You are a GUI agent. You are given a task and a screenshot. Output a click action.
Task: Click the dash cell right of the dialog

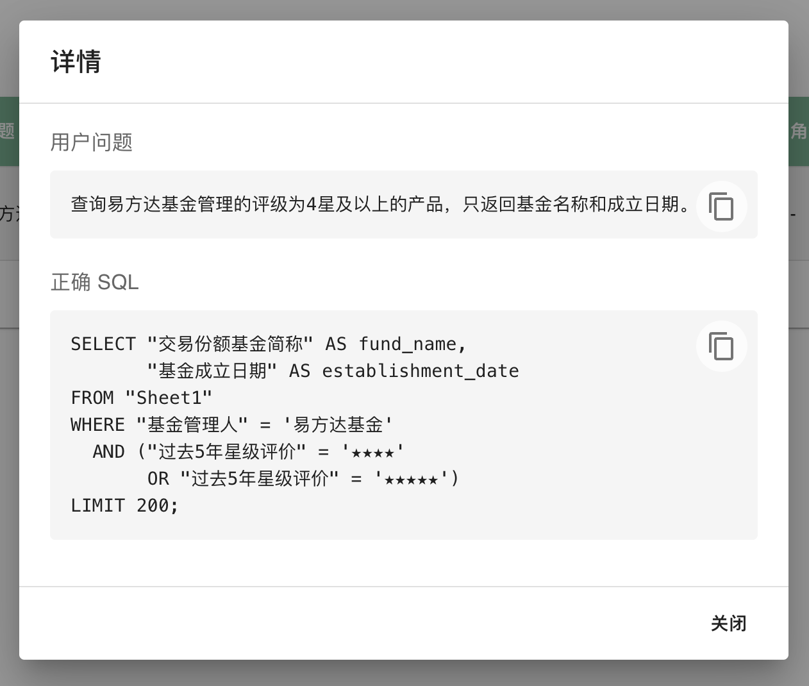click(794, 215)
